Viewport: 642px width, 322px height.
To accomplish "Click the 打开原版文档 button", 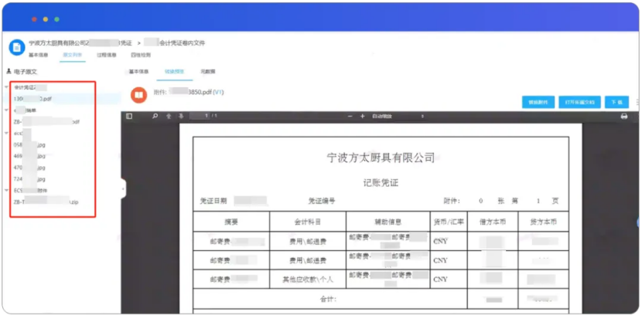I will tap(579, 102).
